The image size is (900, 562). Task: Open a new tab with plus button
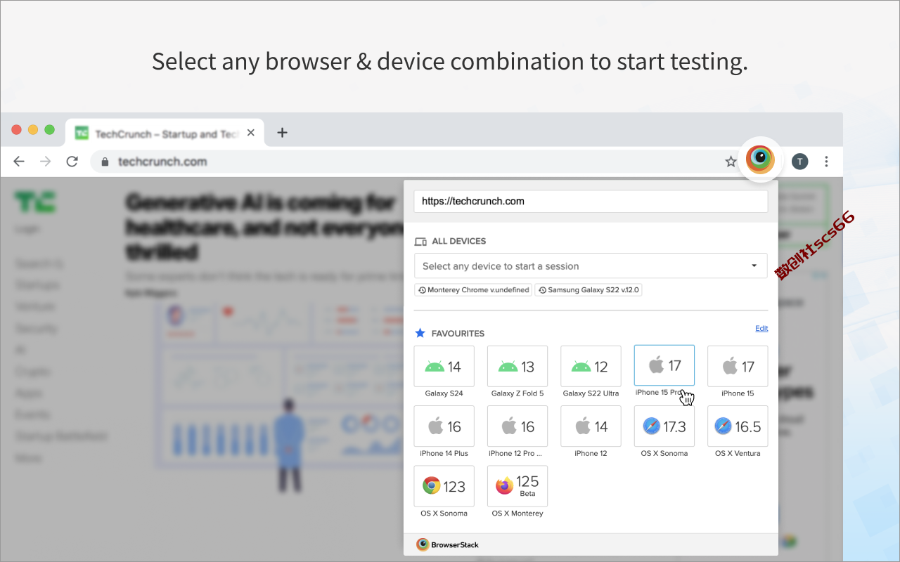[282, 132]
